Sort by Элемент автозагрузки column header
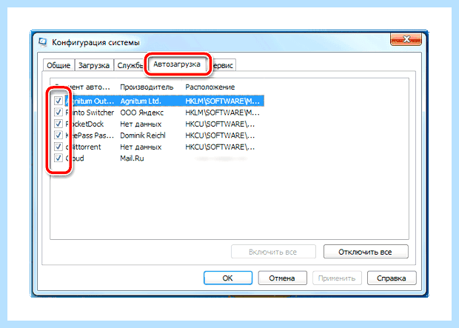This screenshot has height=328, width=459. (x=84, y=87)
